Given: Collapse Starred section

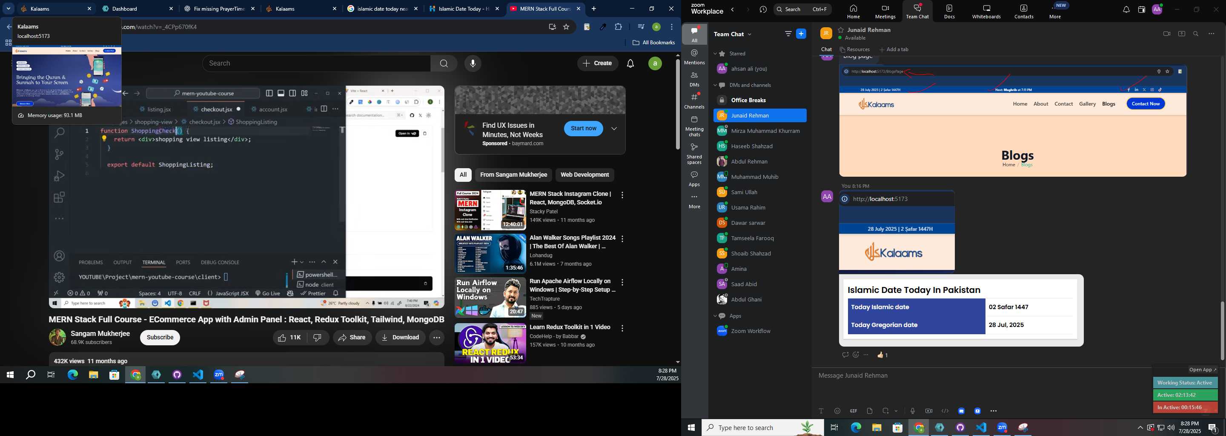Looking at the screenshot, I should 715,54.
